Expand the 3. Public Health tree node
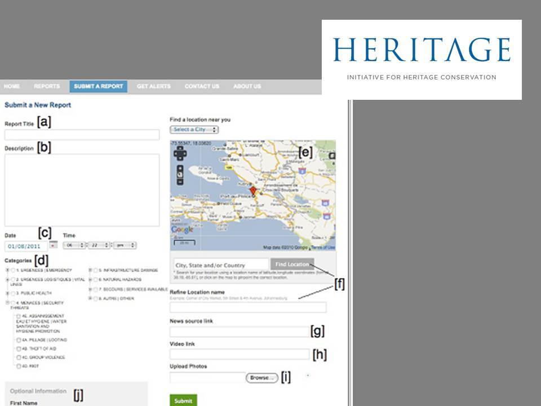 7,293
